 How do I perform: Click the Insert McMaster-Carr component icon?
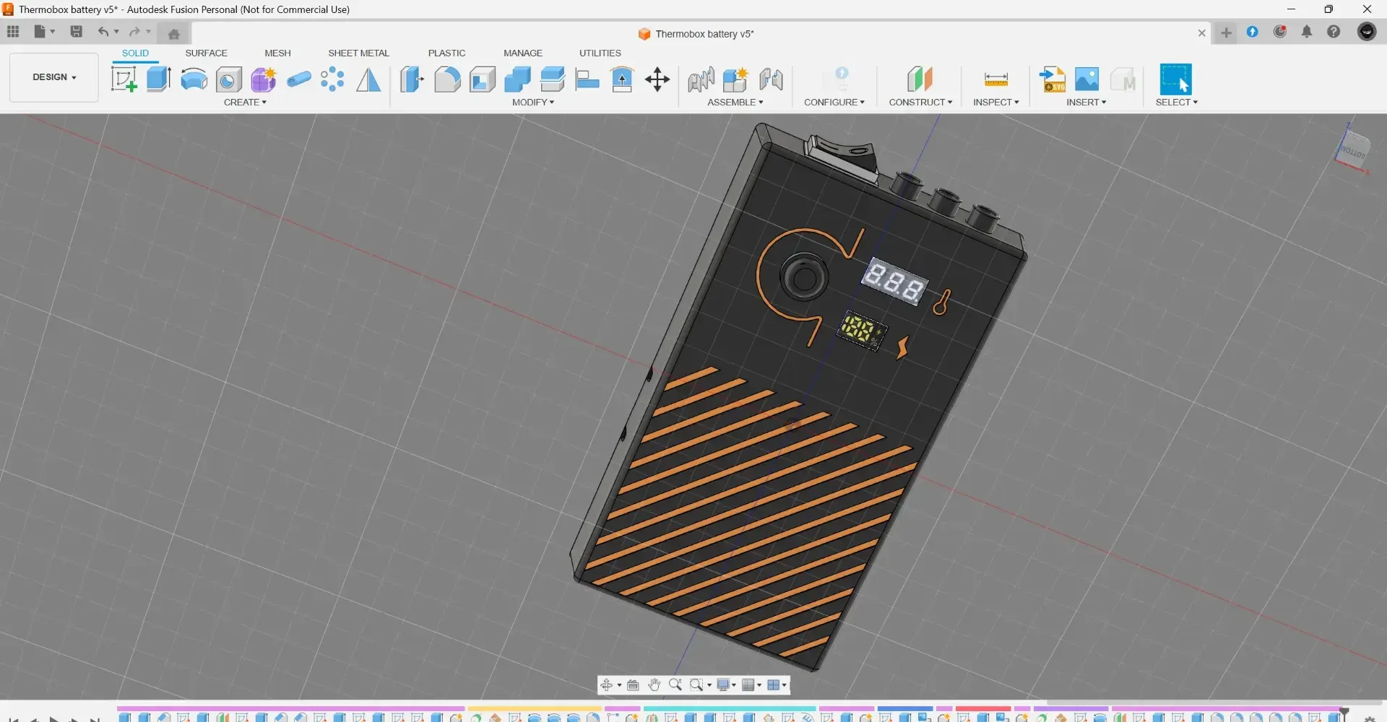1123,79
